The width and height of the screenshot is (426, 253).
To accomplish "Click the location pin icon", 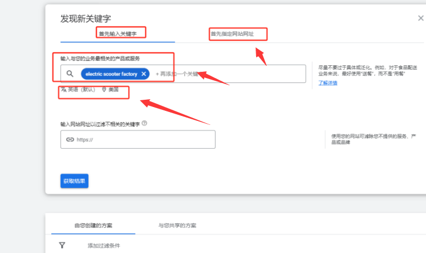I will (104, 89).
